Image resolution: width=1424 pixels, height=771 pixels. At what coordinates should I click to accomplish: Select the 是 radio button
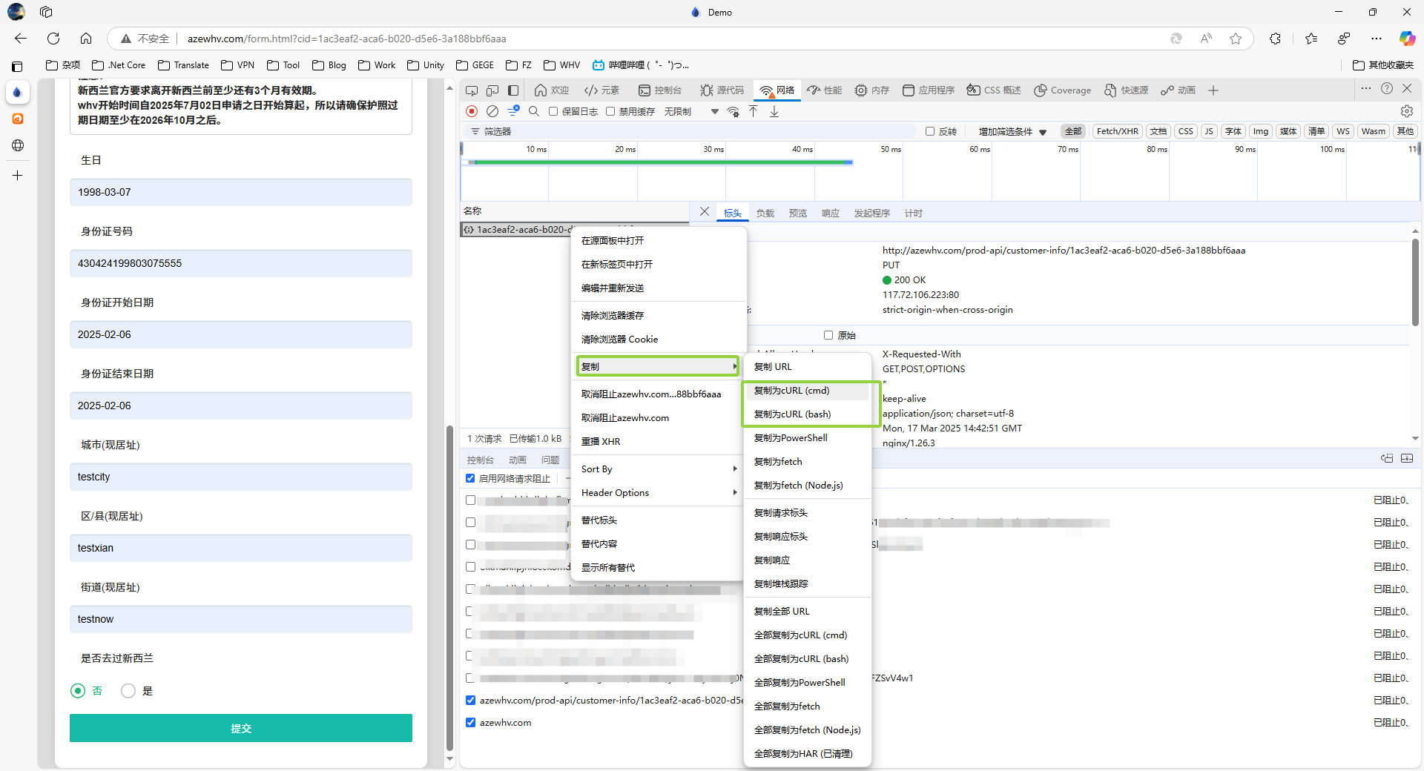point(128,691)
